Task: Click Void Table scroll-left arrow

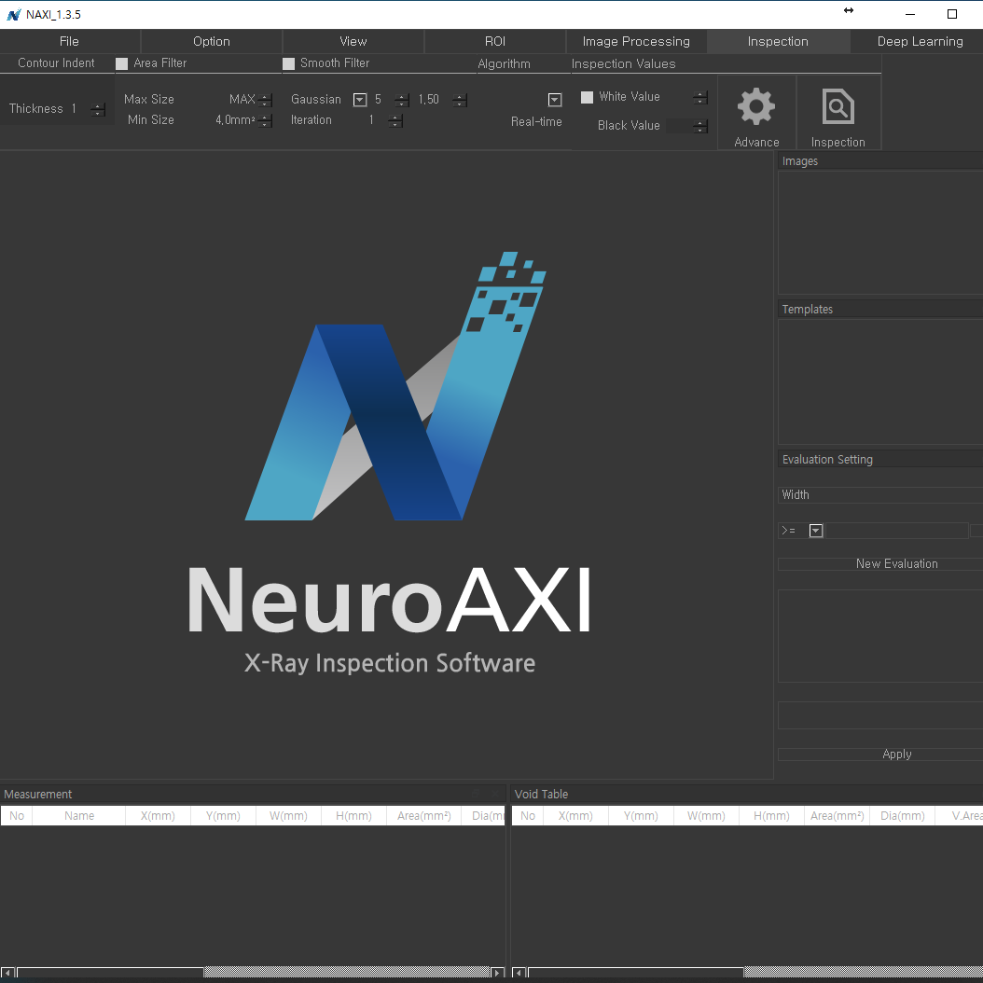Action: point(519,973)
